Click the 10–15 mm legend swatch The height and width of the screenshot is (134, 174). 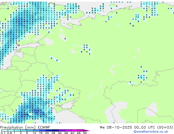pos(36,130)
